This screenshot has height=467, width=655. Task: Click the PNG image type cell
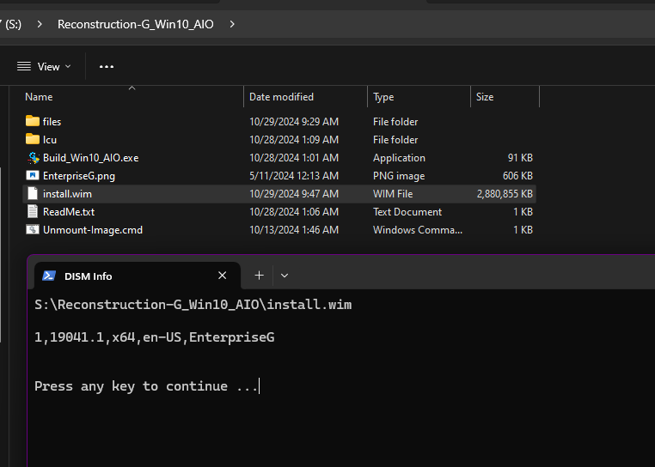pyautogui.click(x=399, y=176)
